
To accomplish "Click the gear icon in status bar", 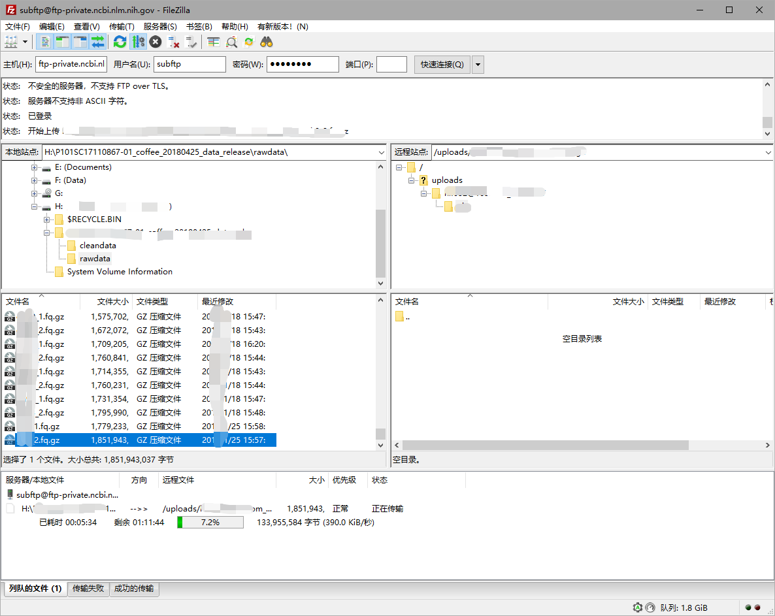I will click(638, 608).
